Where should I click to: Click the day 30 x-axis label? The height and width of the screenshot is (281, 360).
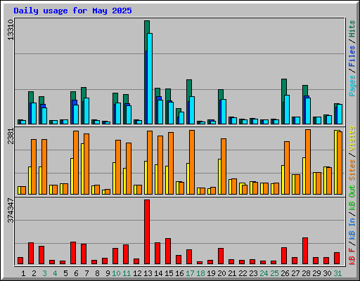(x=327, y=273)
